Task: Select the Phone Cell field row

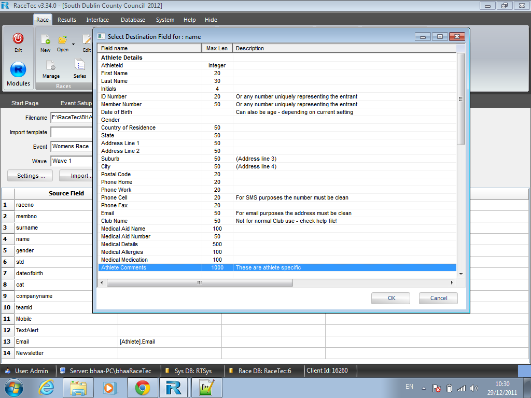Action: (277, 197)
